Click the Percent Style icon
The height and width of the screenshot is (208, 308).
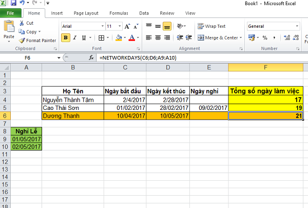click(265, 37)
